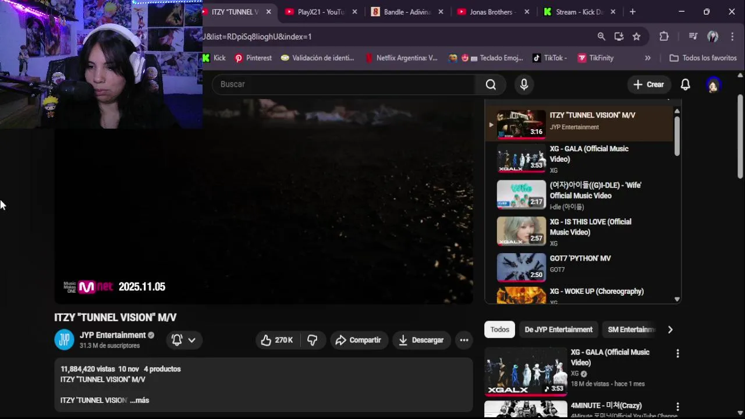Show hidden bookmarks with chevrons
Image resolution: width=745 pixels, height=419 pixels.
click(648, 58)
